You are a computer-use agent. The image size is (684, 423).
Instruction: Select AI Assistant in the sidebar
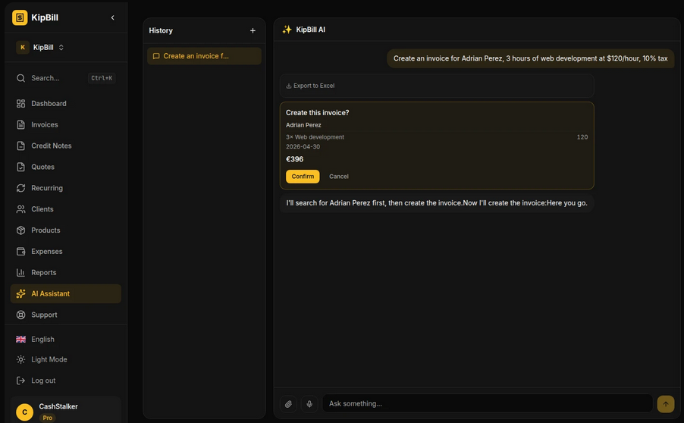pos(65,294)
